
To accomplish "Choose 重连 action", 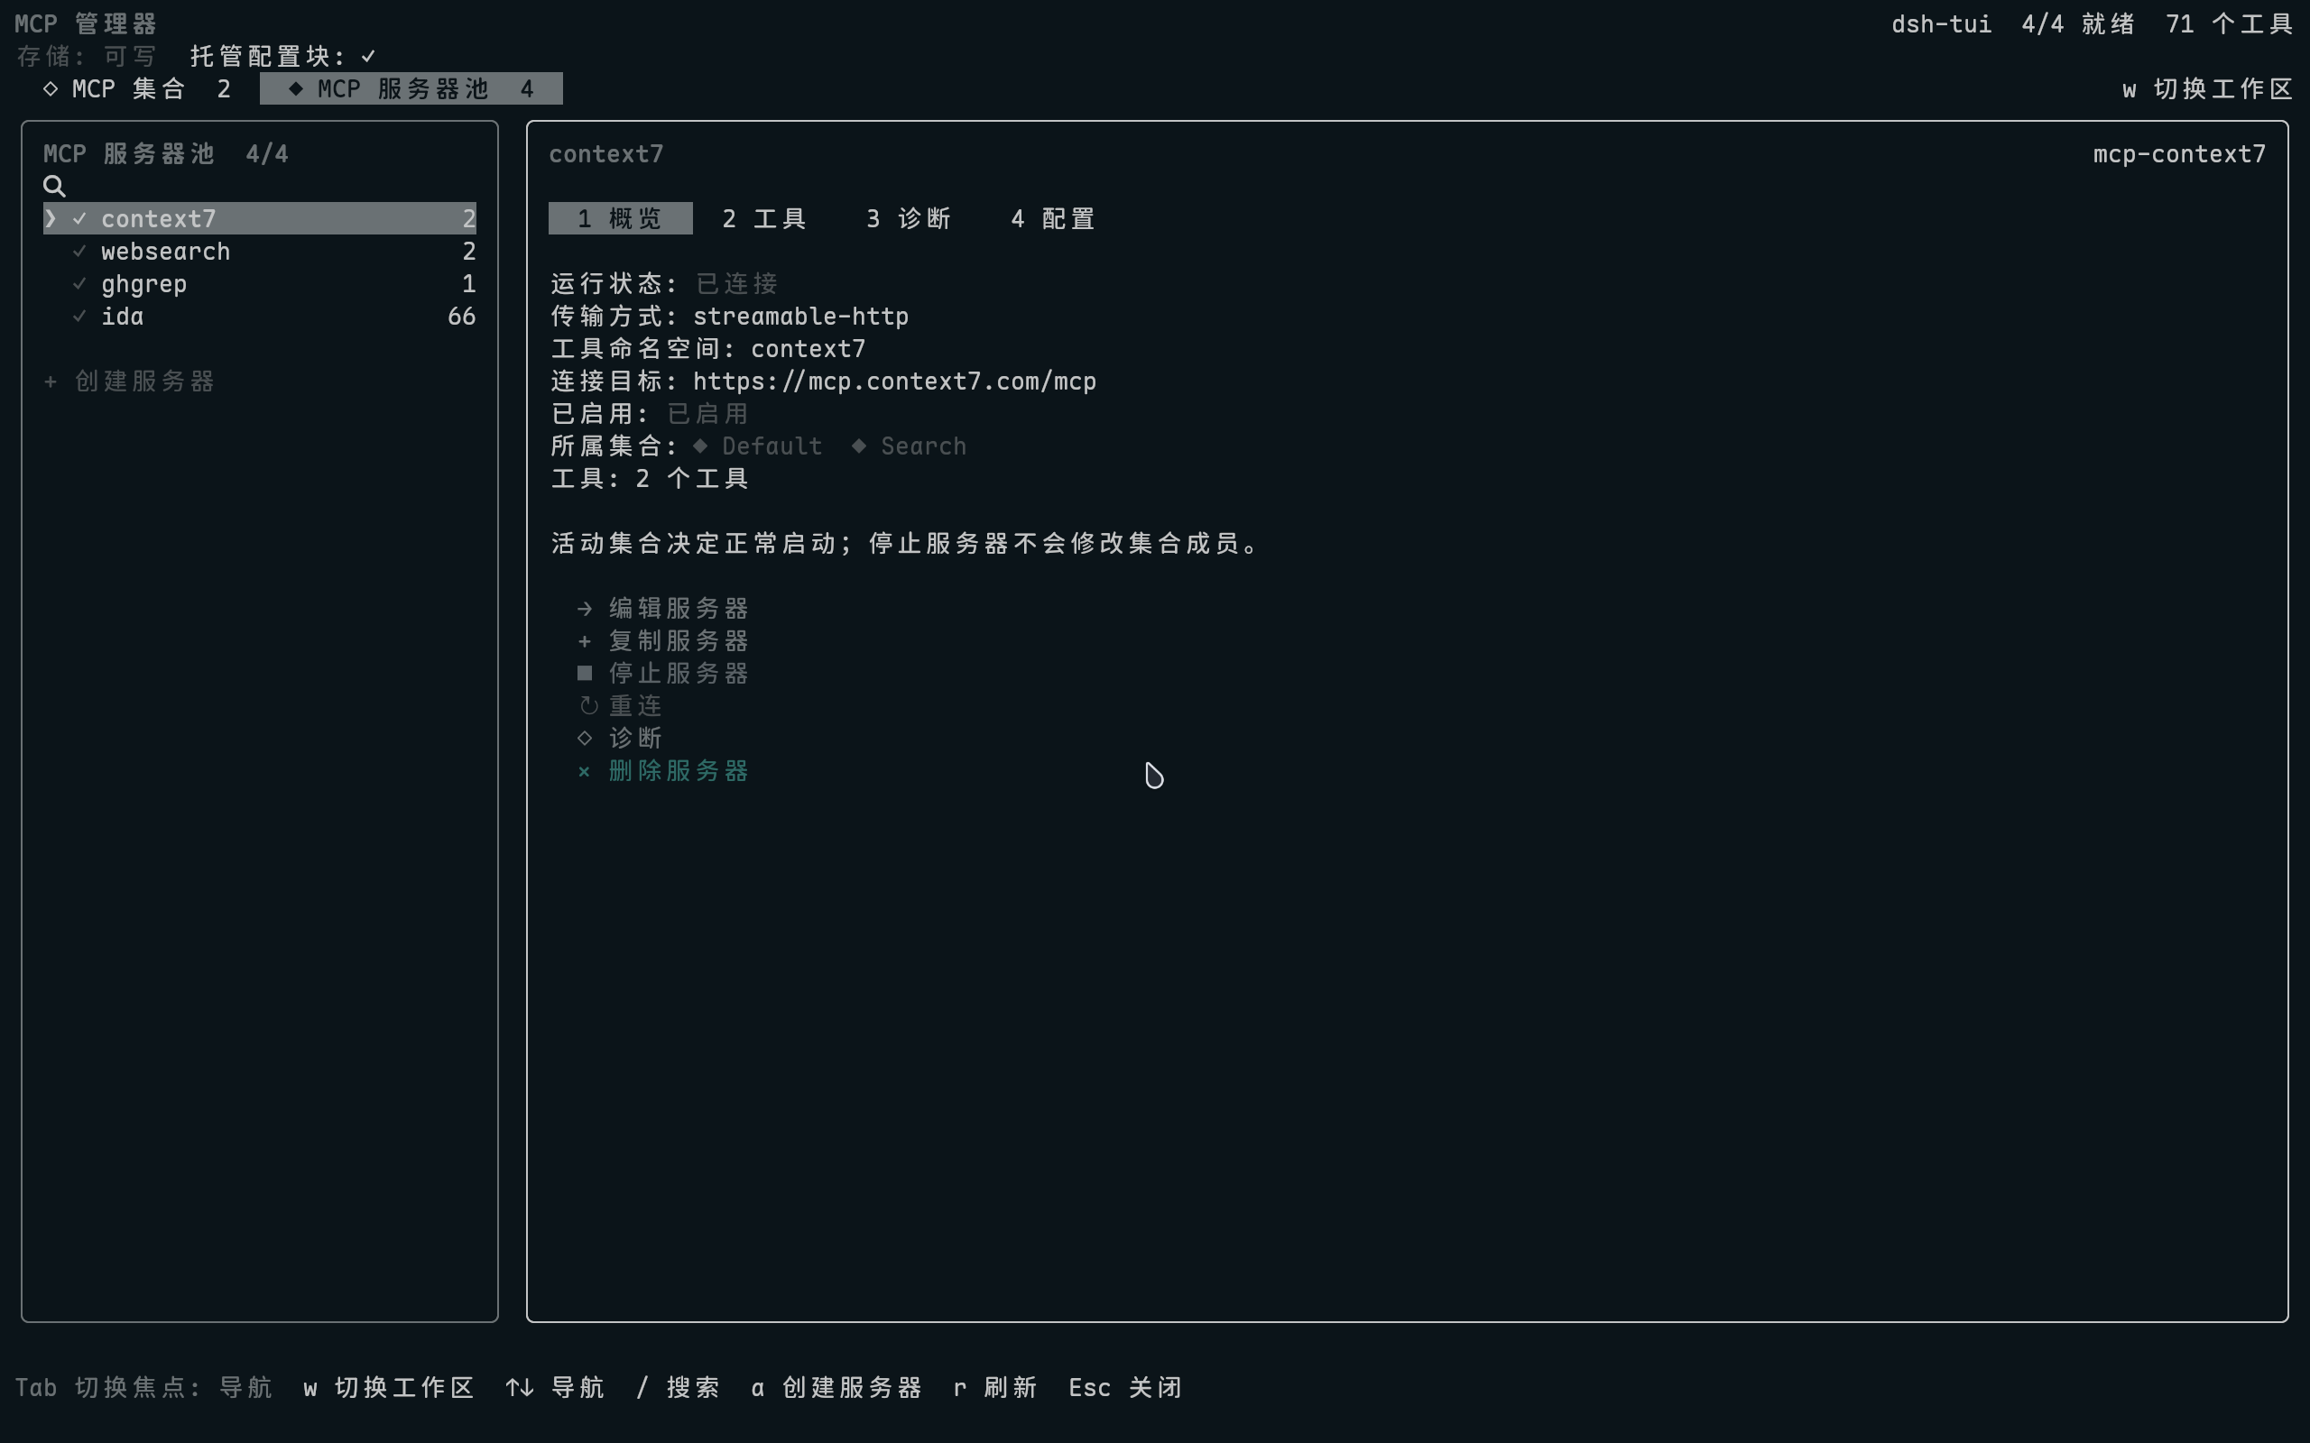I will pyautogui.click(x=636, y=706).
